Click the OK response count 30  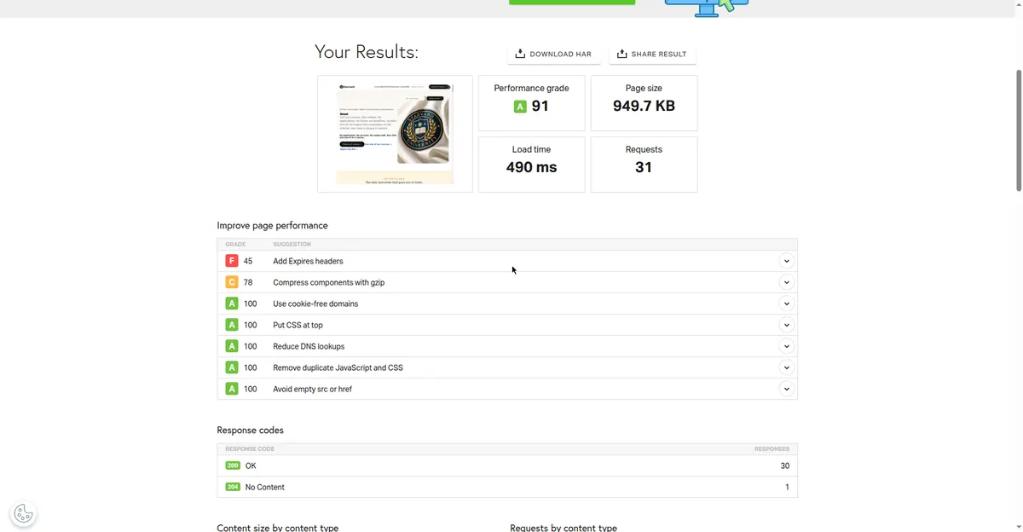tap(784, 465)
